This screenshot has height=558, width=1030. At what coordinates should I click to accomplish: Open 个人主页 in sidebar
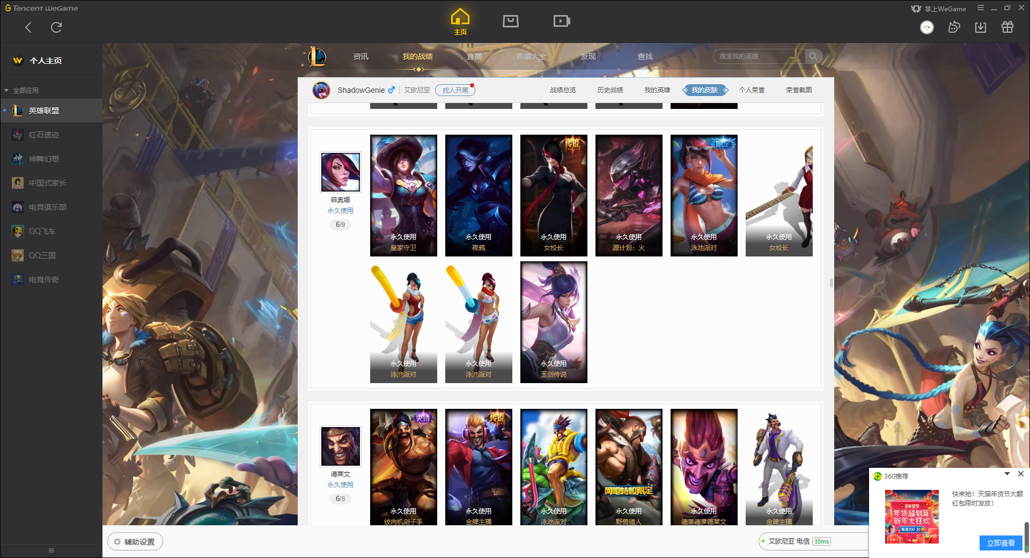(x=46, y=61)
